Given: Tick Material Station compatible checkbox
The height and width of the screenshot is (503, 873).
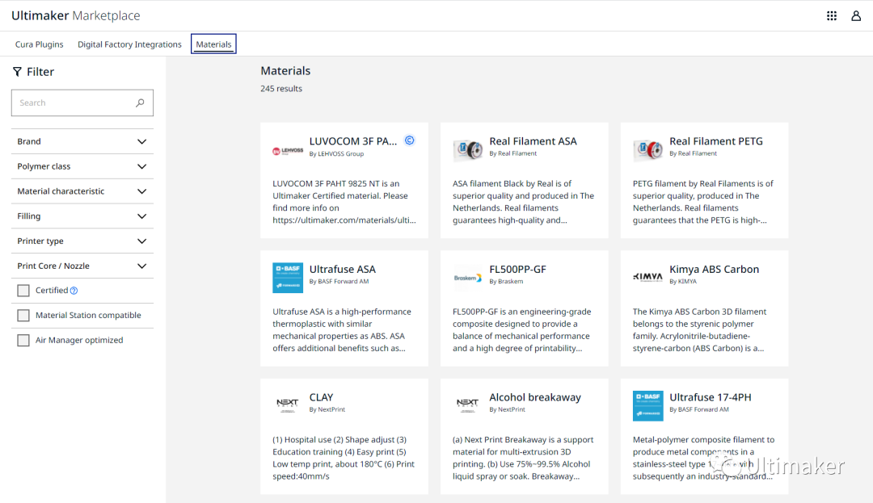Looking at the screenshot, I should (23, 316).
